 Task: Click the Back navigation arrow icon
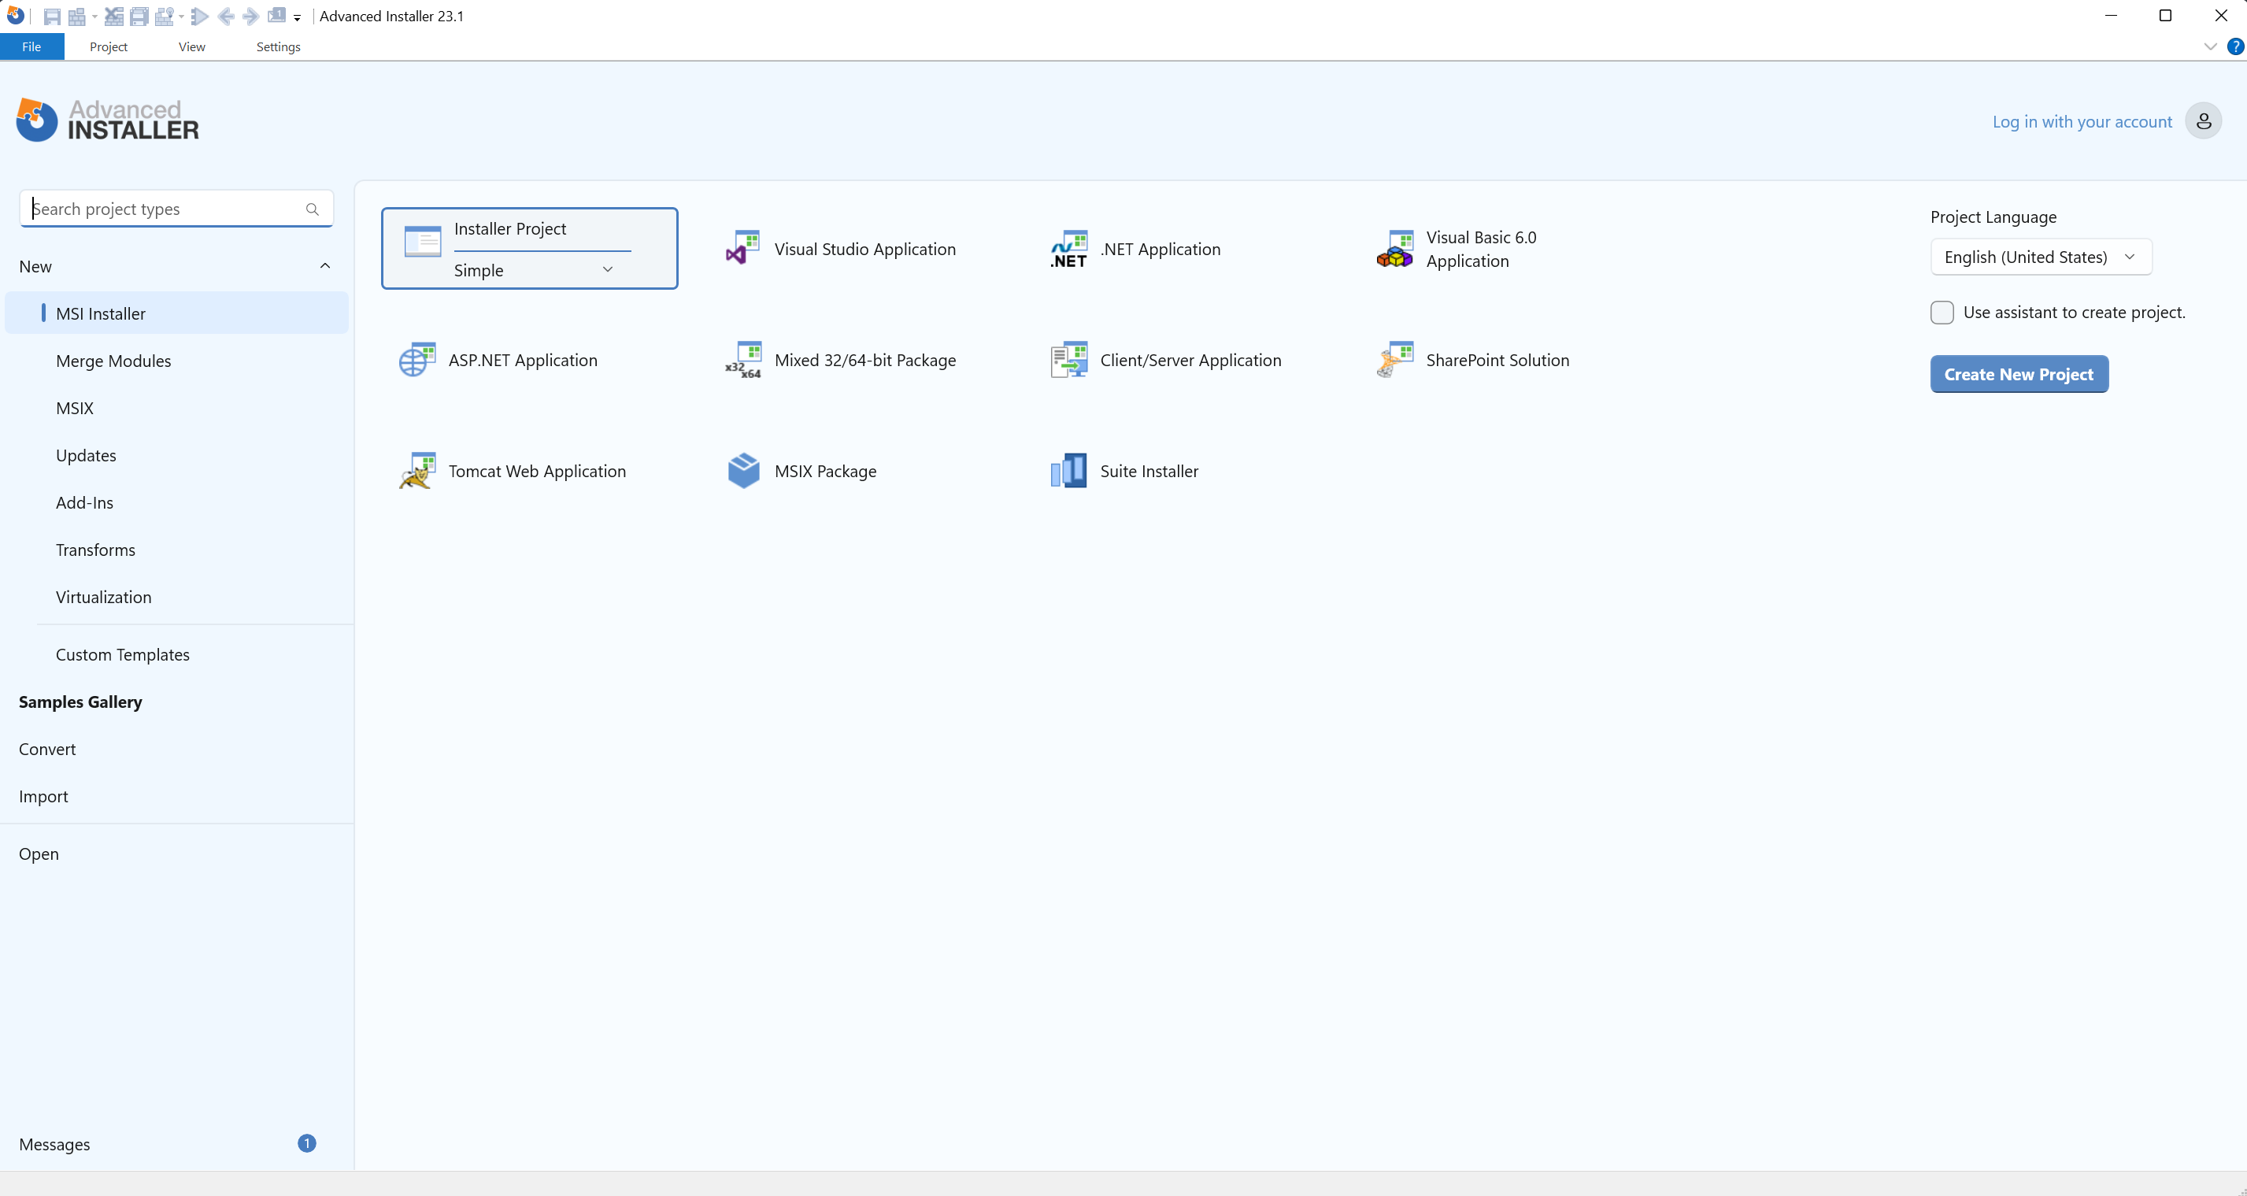coord(226,16)
